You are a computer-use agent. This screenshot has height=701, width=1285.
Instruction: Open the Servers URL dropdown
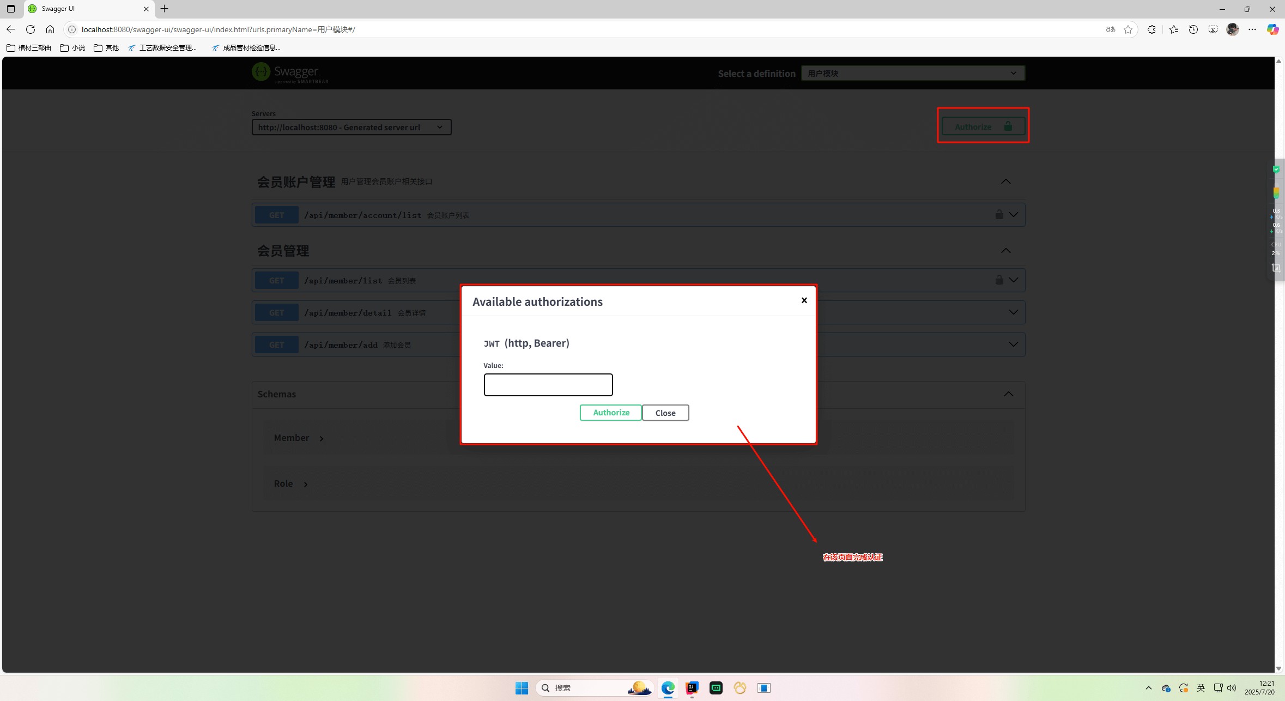pos(351,127)
